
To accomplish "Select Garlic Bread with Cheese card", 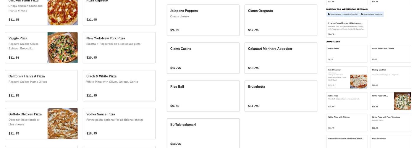I will 390,54.
